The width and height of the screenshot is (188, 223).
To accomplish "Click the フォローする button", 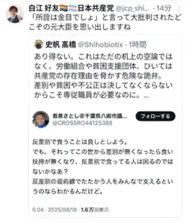I will point(156,116).
